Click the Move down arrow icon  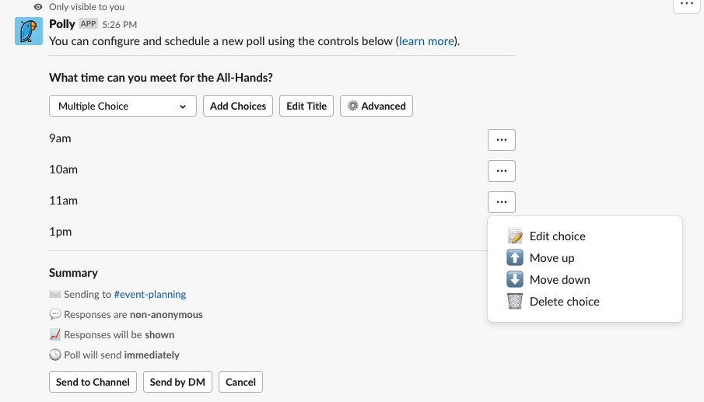pyautogui.click(x=515, y=280)
